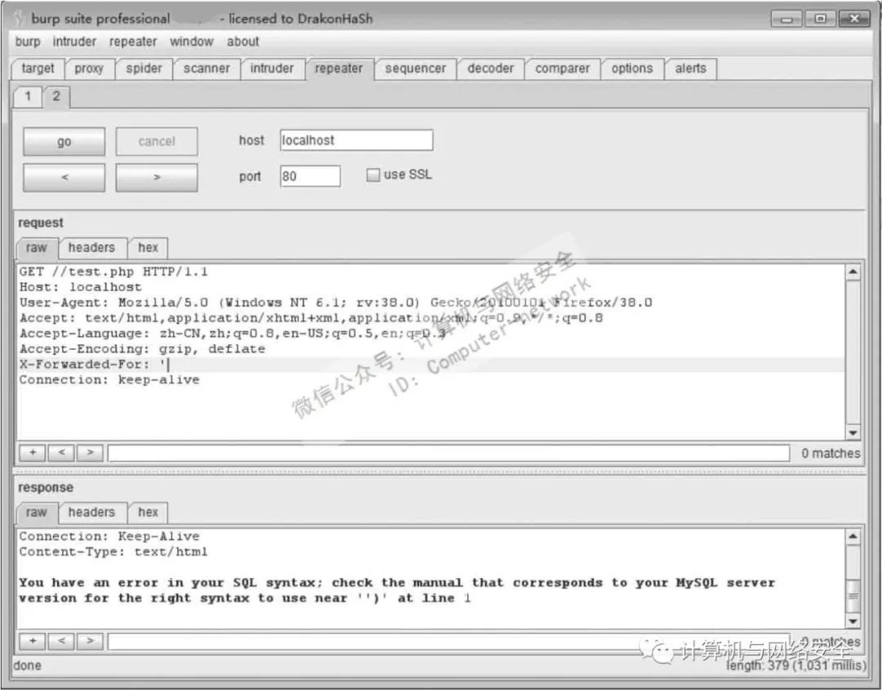
Task: Open the intruder menu
Action: click(74, 42)
